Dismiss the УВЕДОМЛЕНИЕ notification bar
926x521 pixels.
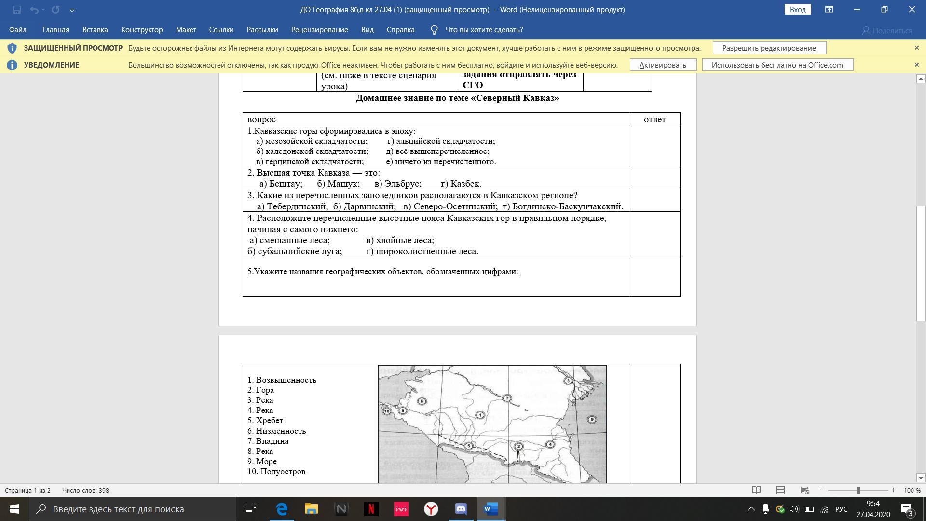click(917, 65)
